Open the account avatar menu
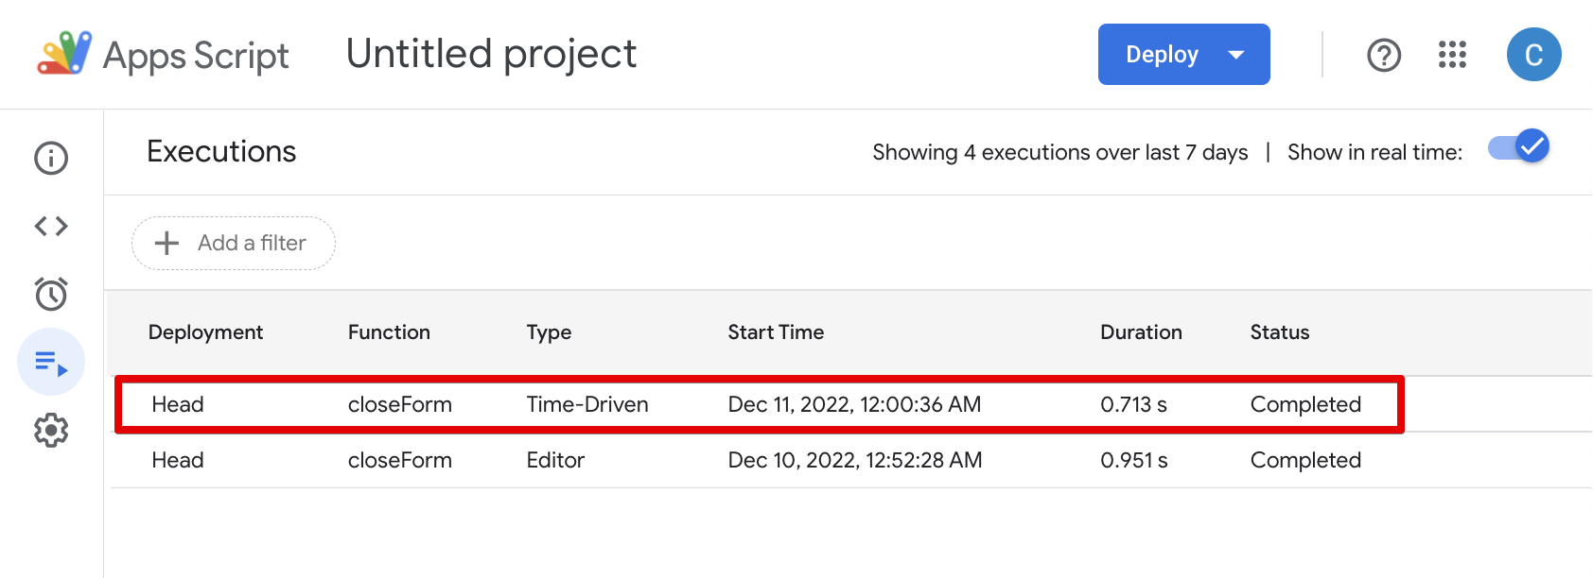1593x578 pixels. [1533, 54]
